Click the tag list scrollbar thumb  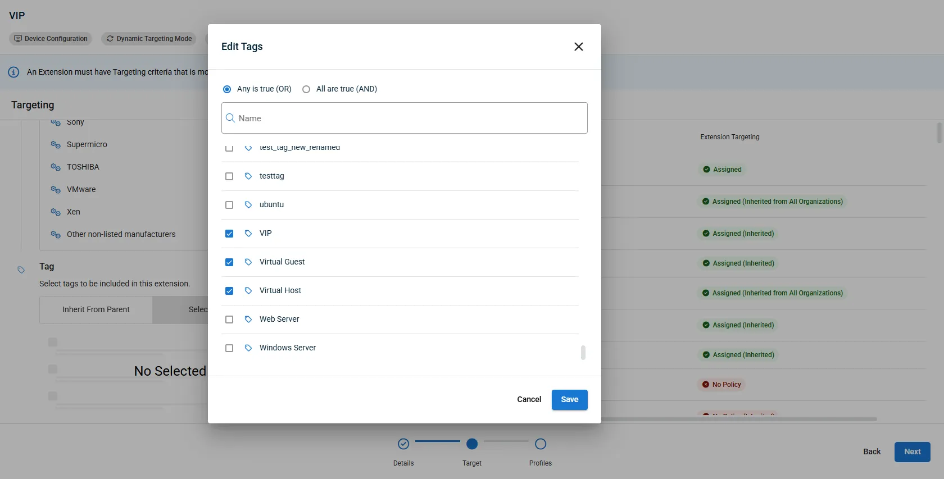pyautogui.click(x=583, y=353)
